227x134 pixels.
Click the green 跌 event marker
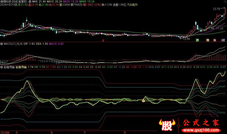tap(197, 40)
